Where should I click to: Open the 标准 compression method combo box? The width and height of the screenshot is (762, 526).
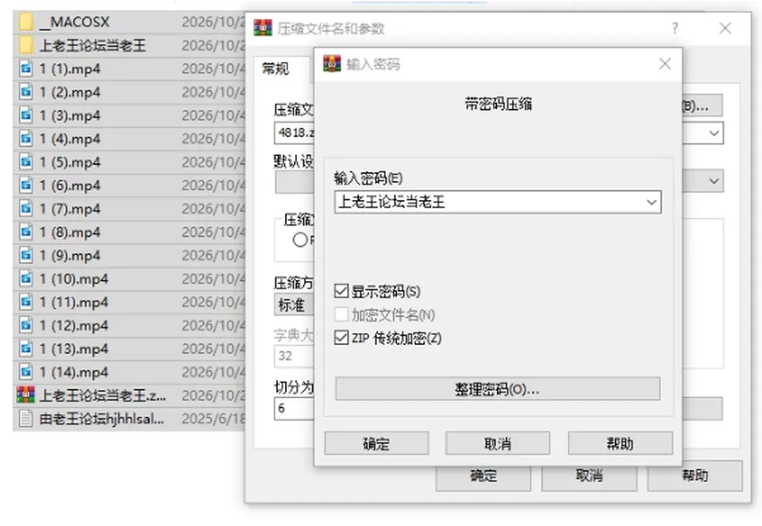tap(294, 305)
